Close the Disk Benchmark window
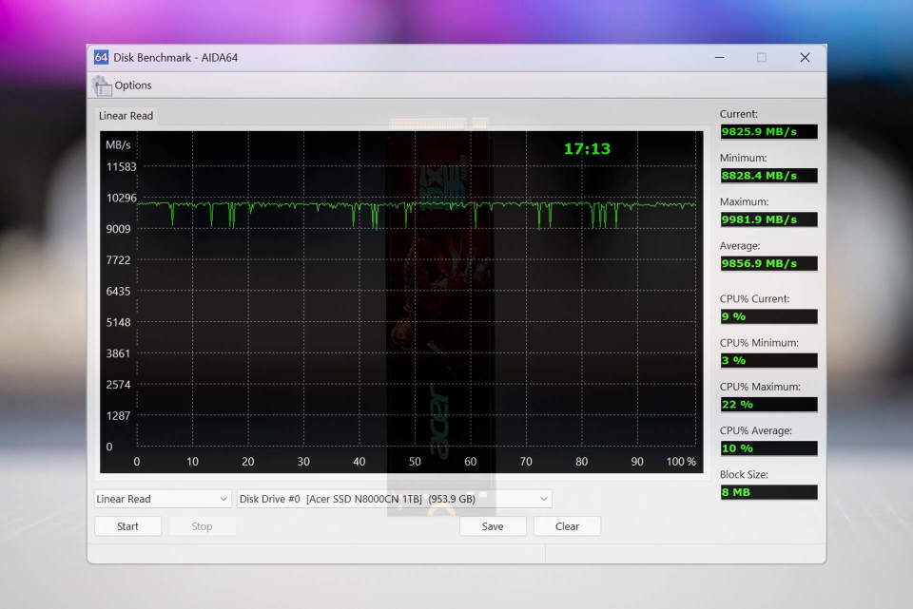This screenshot has width=913, height=609. pos(805,58)
